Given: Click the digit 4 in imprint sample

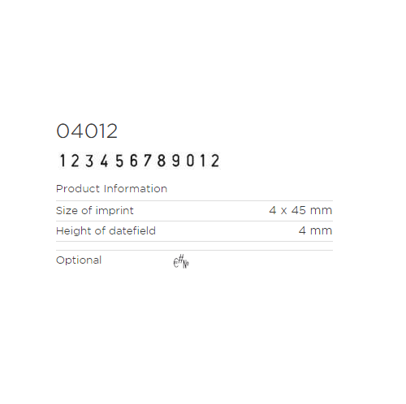Looking at the screenshot, I should pyautogui.click(x=104, y=161).
